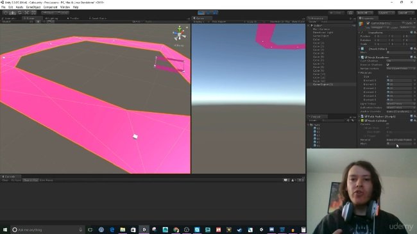
Task: Select the Scale tool in toolbar
Action: pos(26,13)
